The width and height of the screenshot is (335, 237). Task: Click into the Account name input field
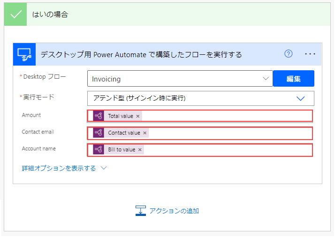[x=200, y=150]
